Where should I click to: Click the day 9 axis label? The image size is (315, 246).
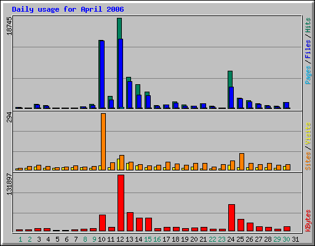click(x=94, y=239)
